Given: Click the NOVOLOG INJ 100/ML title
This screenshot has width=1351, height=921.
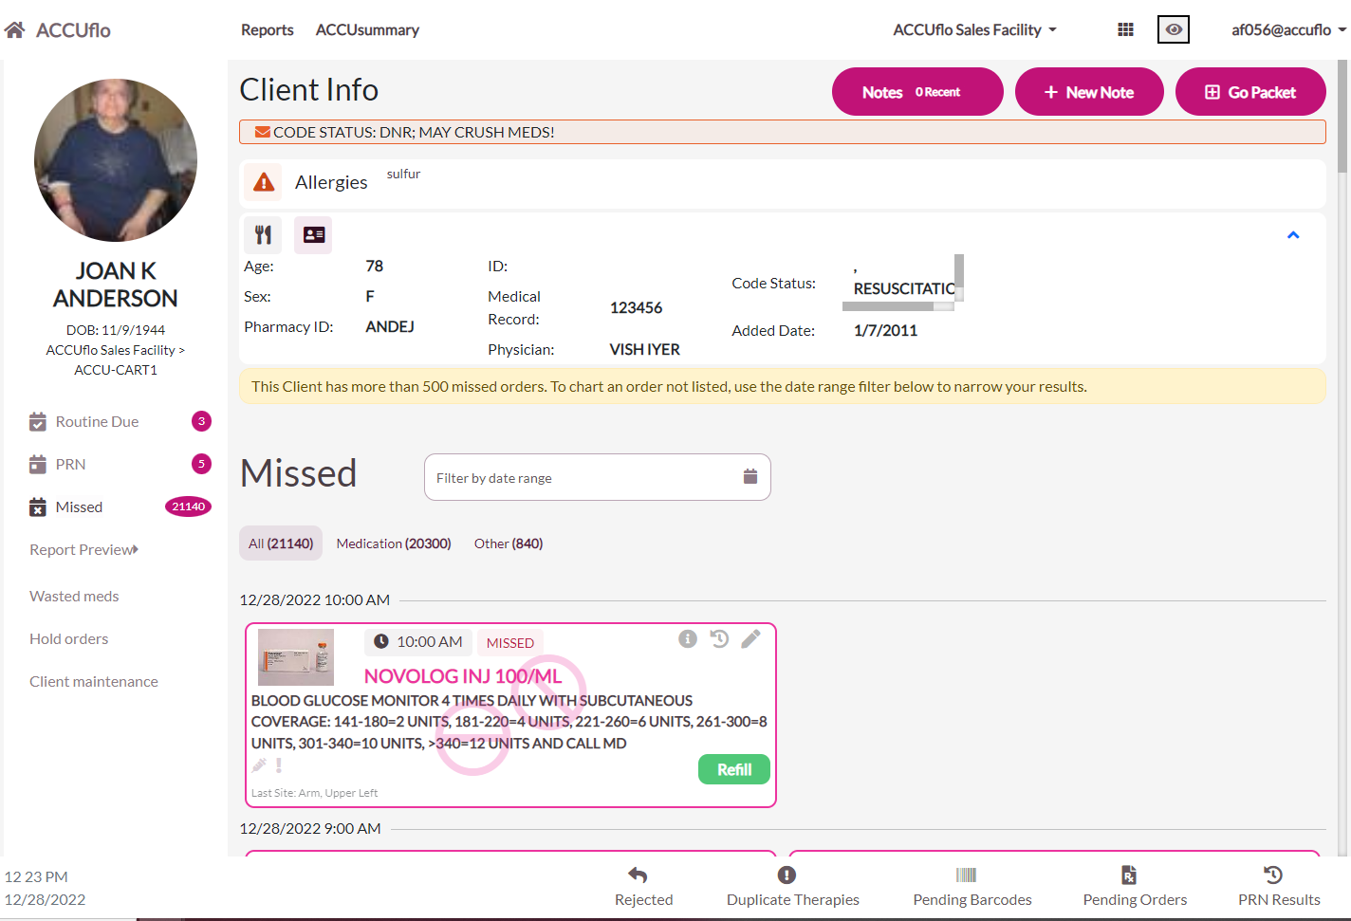Looking at the screenshot, I should tap(463, 676).
